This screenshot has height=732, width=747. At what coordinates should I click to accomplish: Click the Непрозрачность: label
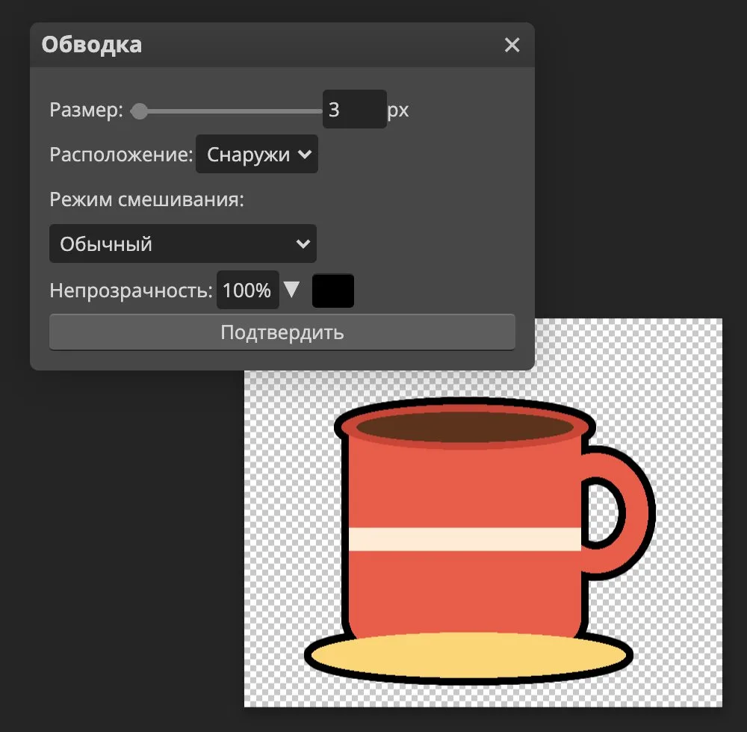pos(131,290)
